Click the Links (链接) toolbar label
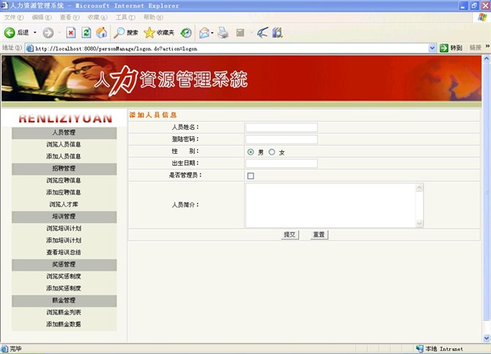 tap(475, 48)
